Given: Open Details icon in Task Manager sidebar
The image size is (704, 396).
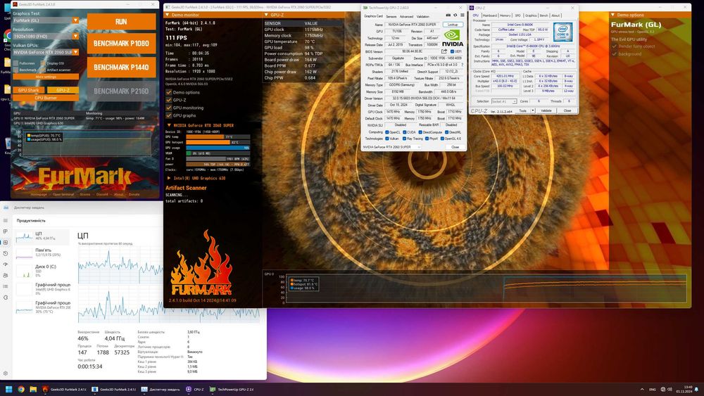Looking at the screenshot, I should [x=6, y=286].
